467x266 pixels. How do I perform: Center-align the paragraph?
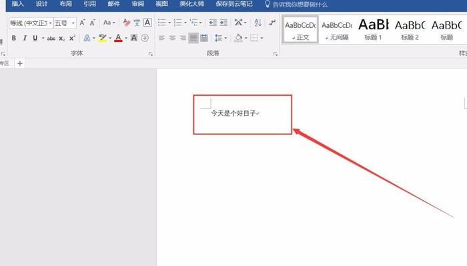click(172, 38)
